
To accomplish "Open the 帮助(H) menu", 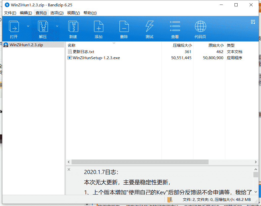I will point(90,13).
